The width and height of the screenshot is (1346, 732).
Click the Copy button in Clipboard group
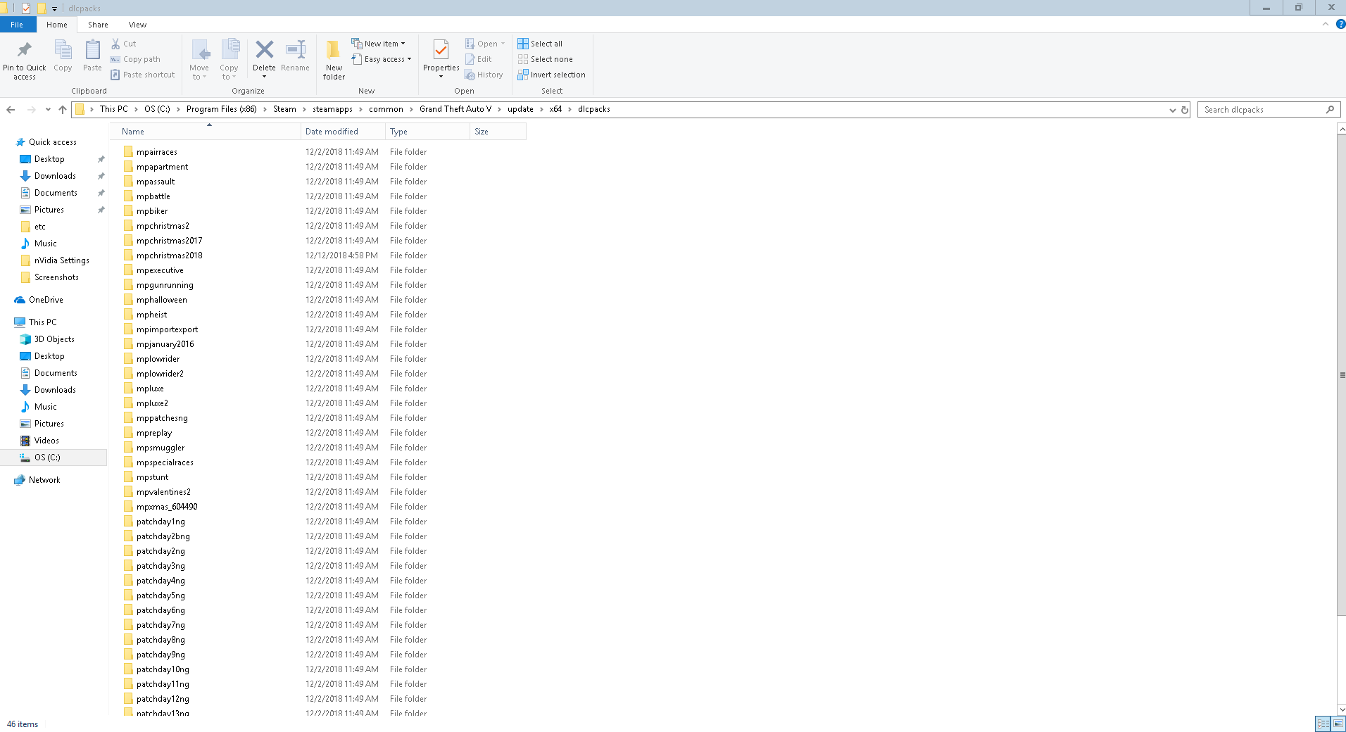point(63,56)
